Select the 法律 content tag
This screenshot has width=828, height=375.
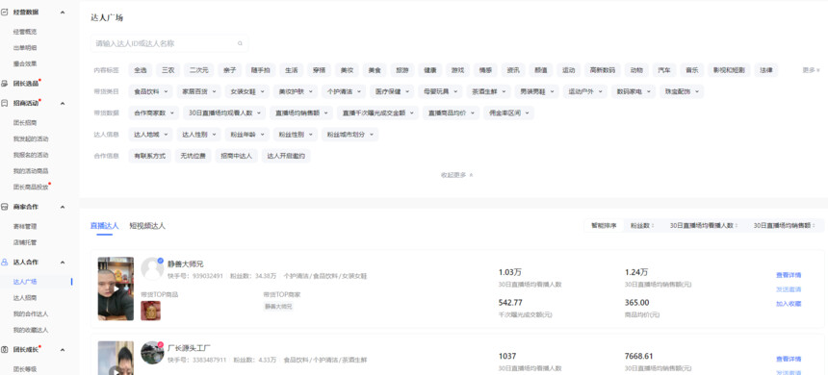tap(765, 69)
